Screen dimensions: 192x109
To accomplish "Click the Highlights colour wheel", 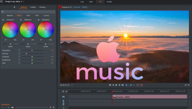I will coord(46,30).
